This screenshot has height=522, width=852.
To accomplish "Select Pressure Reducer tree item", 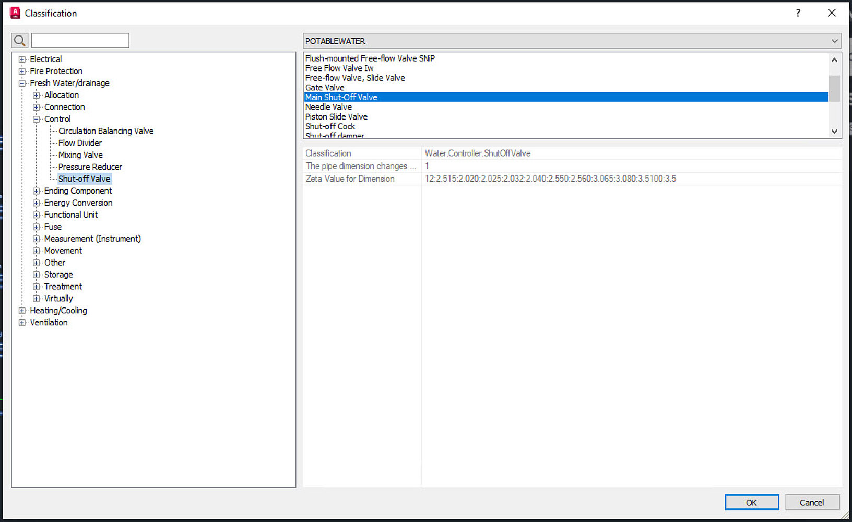I will pos(90,167).
